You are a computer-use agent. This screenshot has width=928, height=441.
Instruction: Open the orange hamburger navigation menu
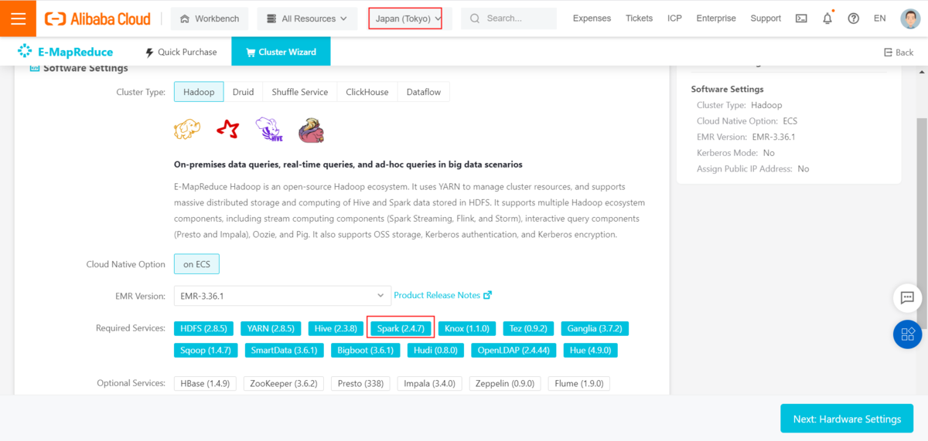pyautogui.click(x=18, y=19)
